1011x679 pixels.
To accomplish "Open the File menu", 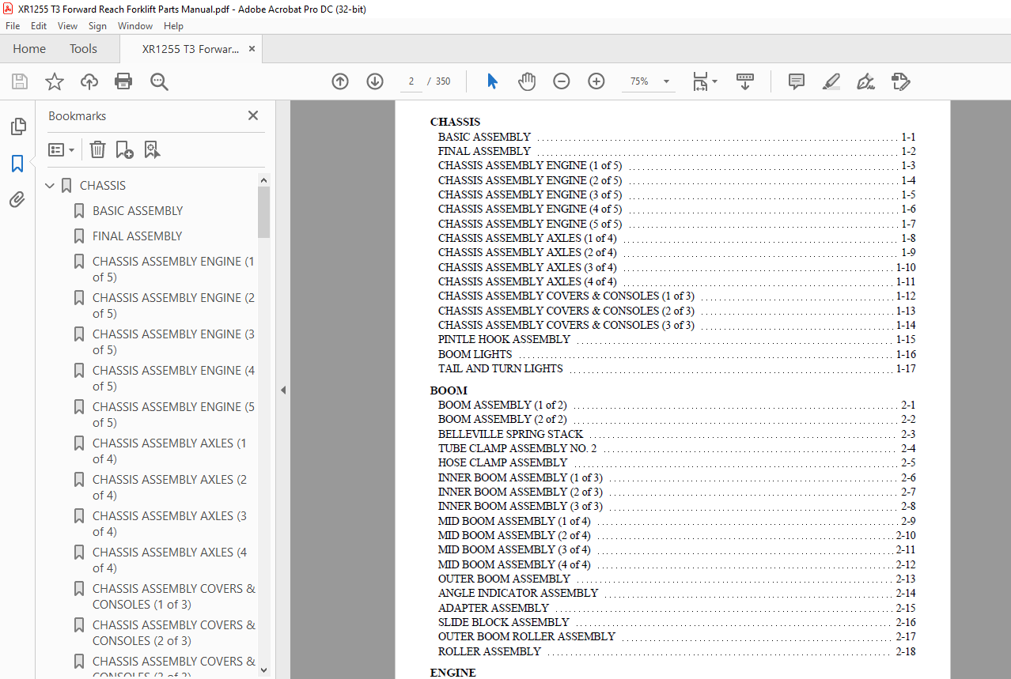I will (13, 26).
